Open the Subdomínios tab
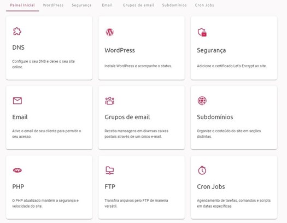Viewport: 287px width, 223px height. click(x=174, y=5)
